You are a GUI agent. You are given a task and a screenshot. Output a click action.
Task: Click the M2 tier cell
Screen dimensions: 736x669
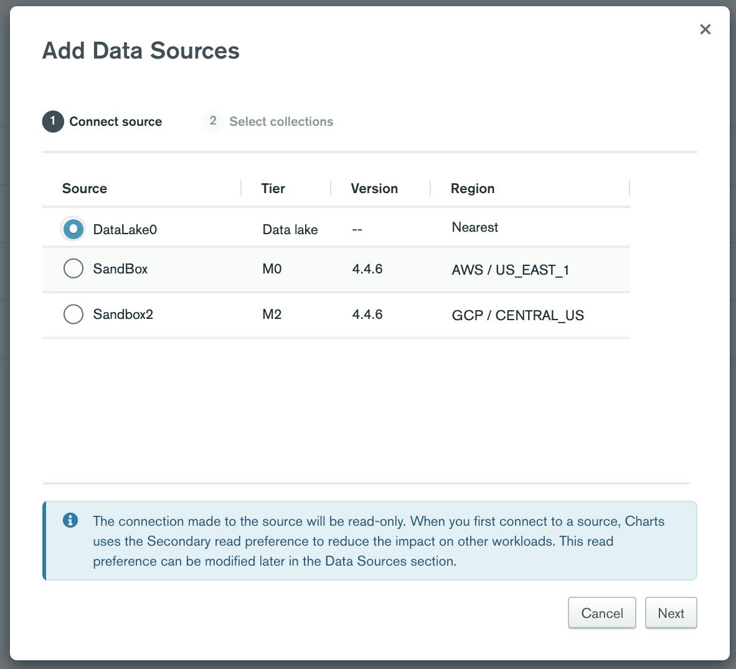pyautogui.click(x=272, y=315)
